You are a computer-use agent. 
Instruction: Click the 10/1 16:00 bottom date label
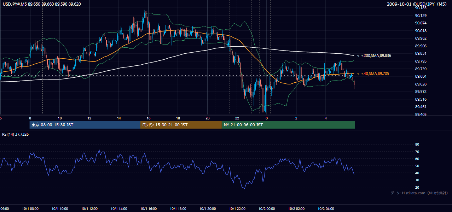(x=149, y=209)
